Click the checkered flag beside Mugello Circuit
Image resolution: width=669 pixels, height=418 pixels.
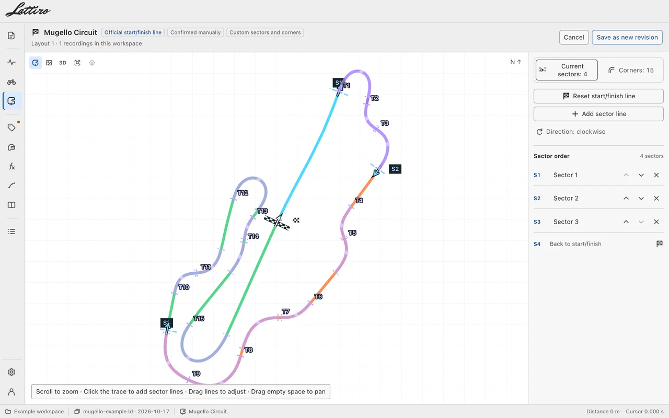point(36,32)
